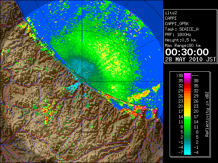Click the 'Task: SEAICE_A' text
The width and height of the screenshot is (218, 163).
point(182,29)
